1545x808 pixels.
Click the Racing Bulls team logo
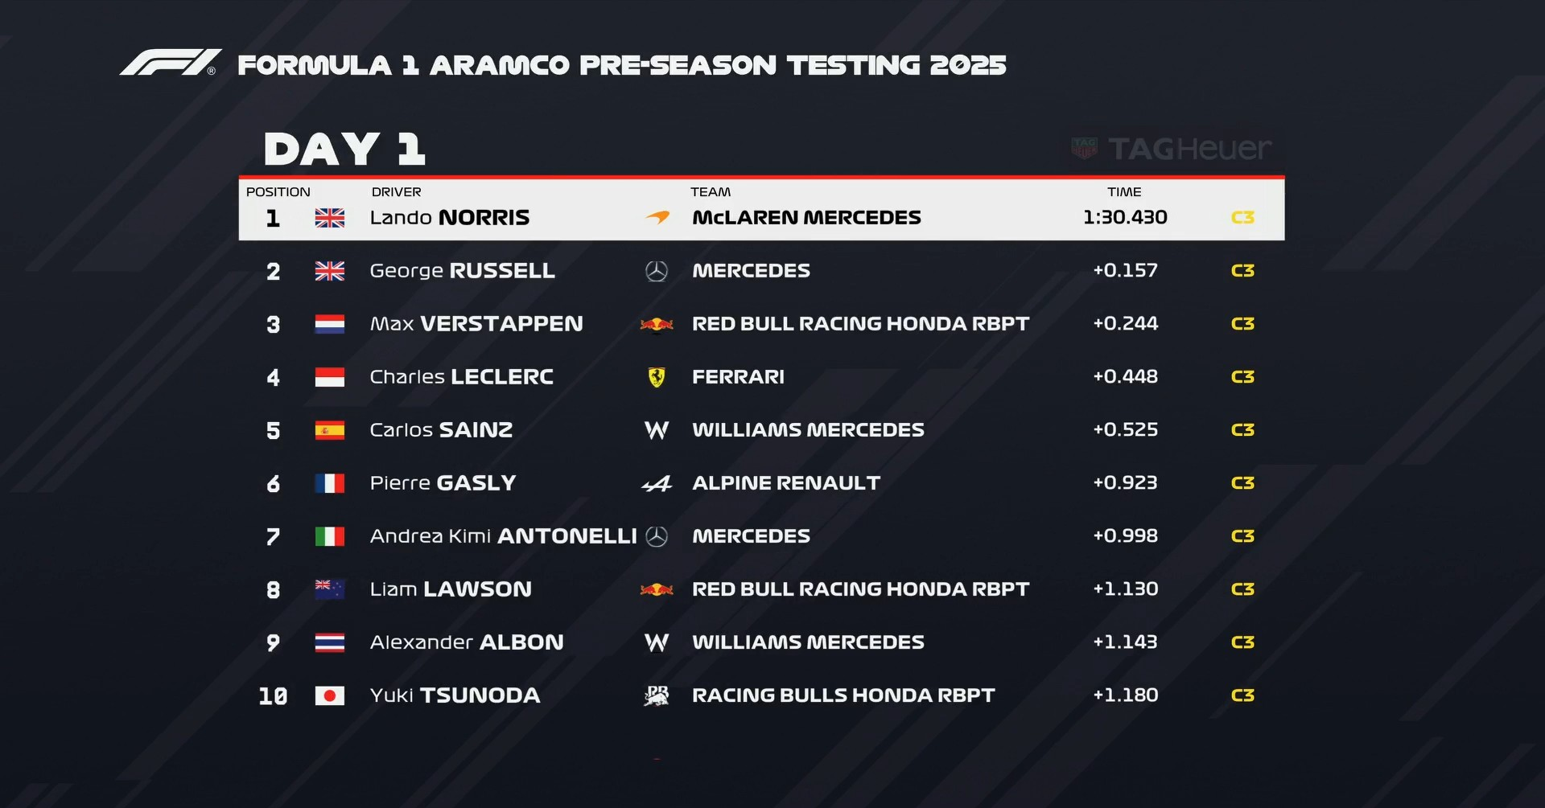pos(657,695)
